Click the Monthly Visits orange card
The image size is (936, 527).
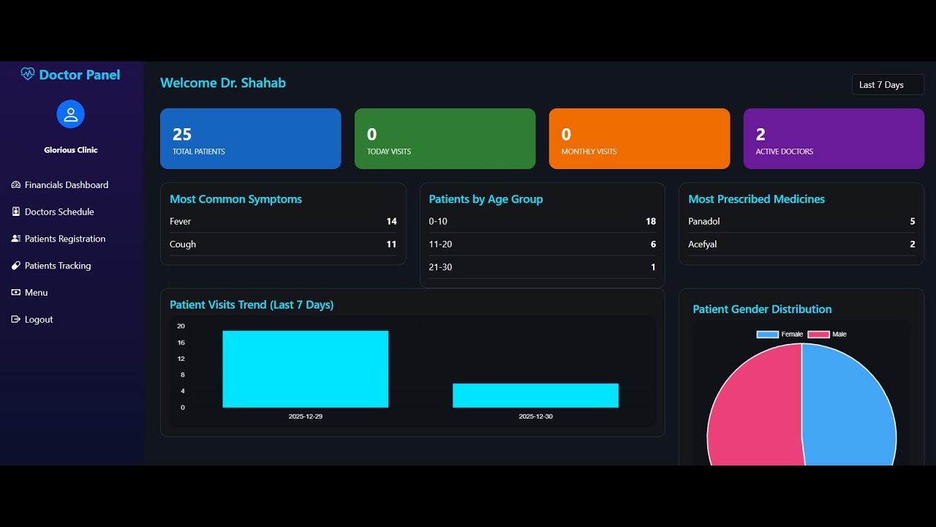[x=639, y=138]
